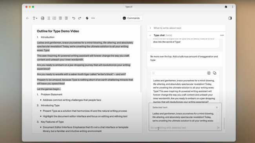Click the chat panel scrollbar
Viewport: 255px width, 143px height.
tap(224, 123)
